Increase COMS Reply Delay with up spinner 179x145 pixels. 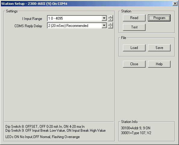click(x=110, y=24)
